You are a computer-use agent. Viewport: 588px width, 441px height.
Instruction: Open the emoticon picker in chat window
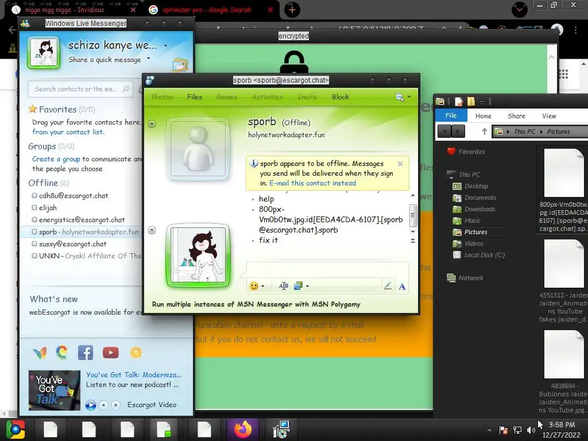(x=254, y=286)
